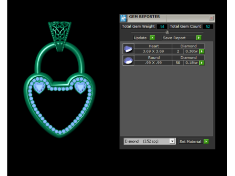Click green arrow next to Update
The height and width of the screenshot is (176, 235).
(x=152, y=38)
